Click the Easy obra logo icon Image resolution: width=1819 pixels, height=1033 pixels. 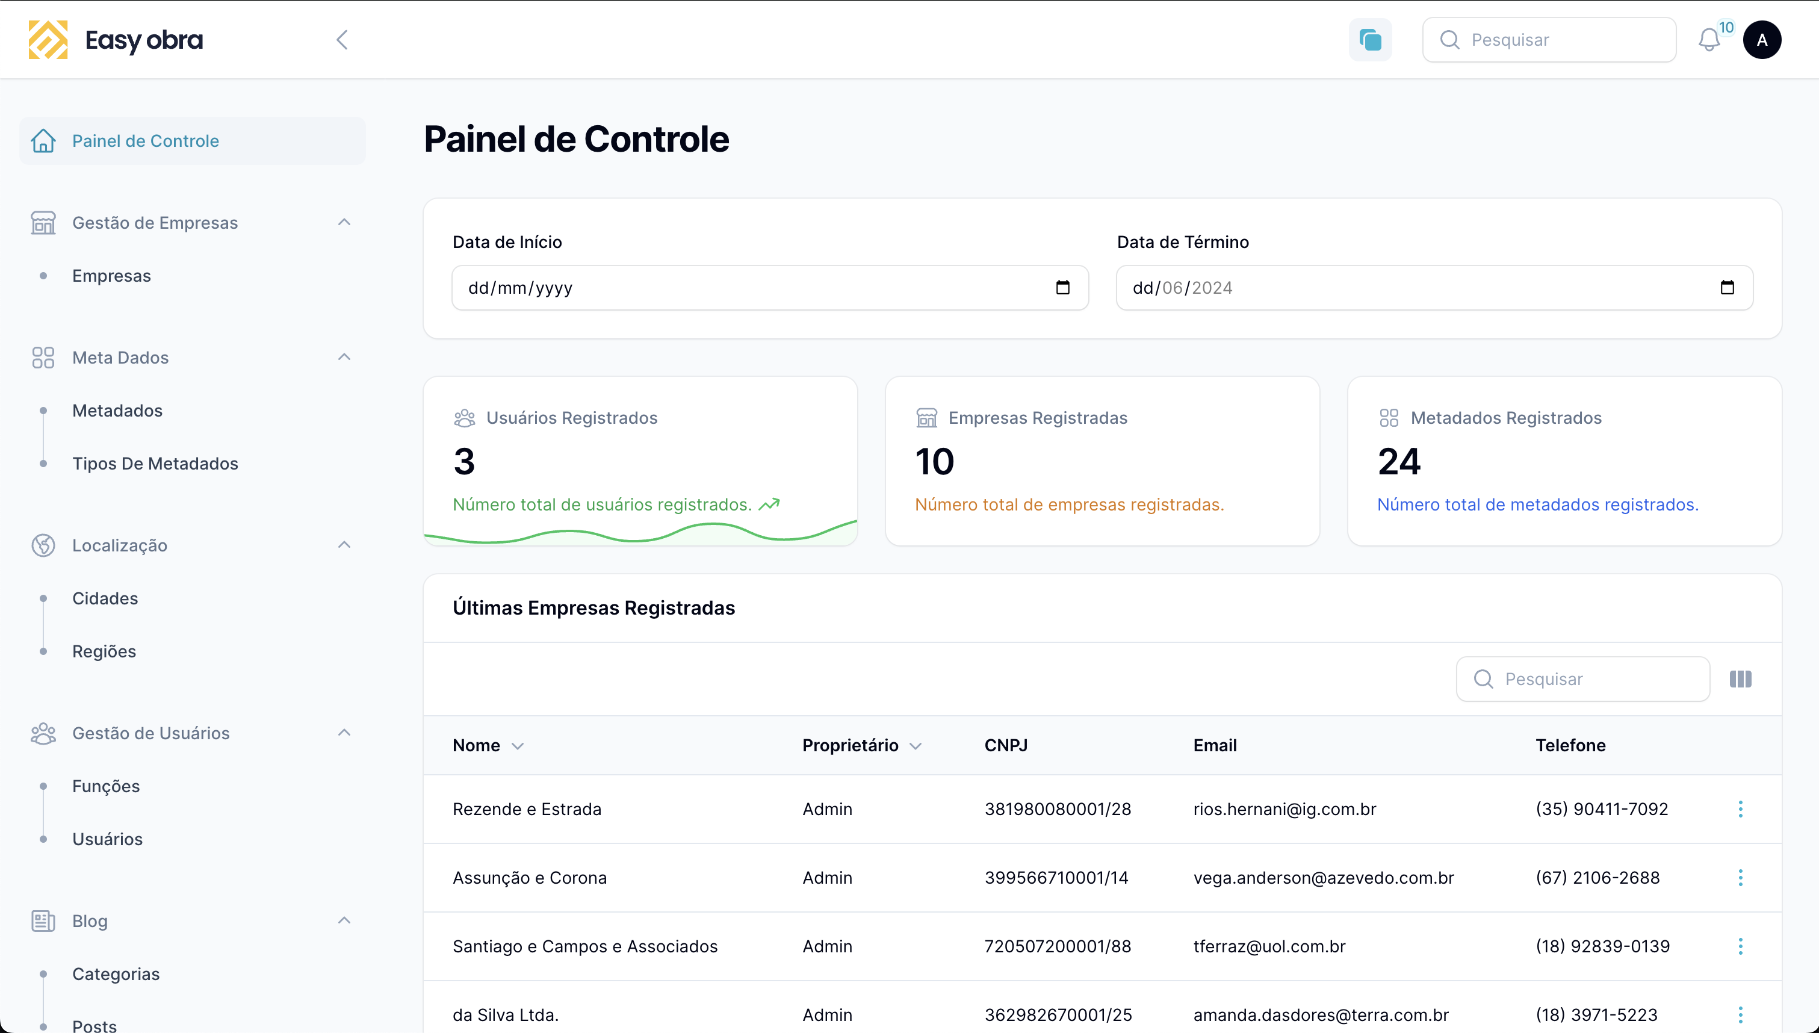pyautogui.click(x=48, y=40)
